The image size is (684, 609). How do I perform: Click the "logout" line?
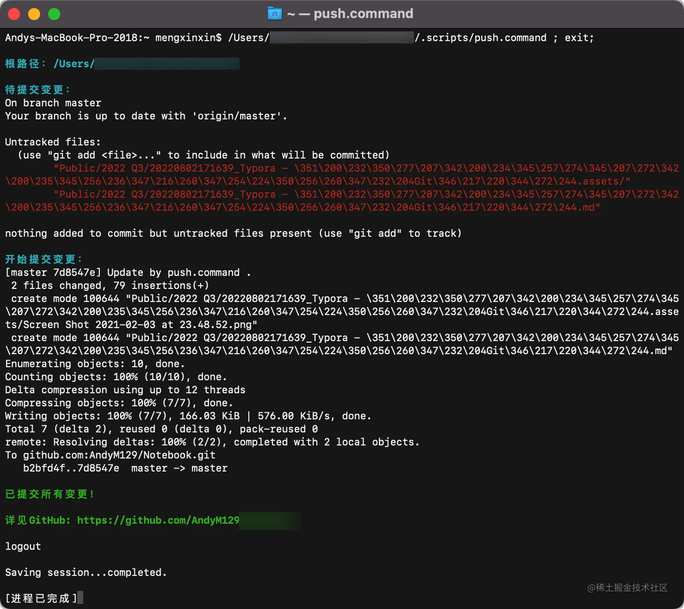(23, 546)
